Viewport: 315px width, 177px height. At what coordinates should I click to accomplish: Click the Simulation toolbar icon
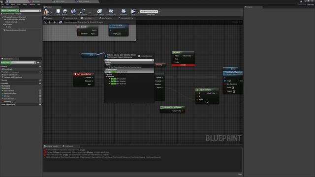pos(124,11)
